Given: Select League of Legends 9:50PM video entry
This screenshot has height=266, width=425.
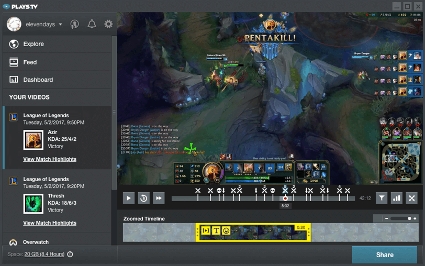Looking at the screenshot, I should 57,138.
